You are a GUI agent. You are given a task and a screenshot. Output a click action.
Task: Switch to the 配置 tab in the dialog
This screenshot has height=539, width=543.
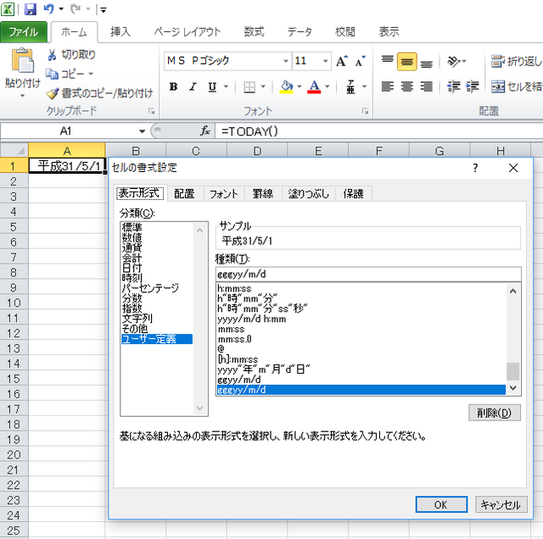pyautogui.click(x=184, y=194)
